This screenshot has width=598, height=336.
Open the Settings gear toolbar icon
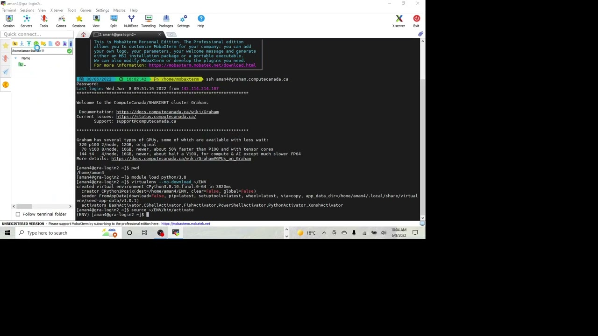183,21
